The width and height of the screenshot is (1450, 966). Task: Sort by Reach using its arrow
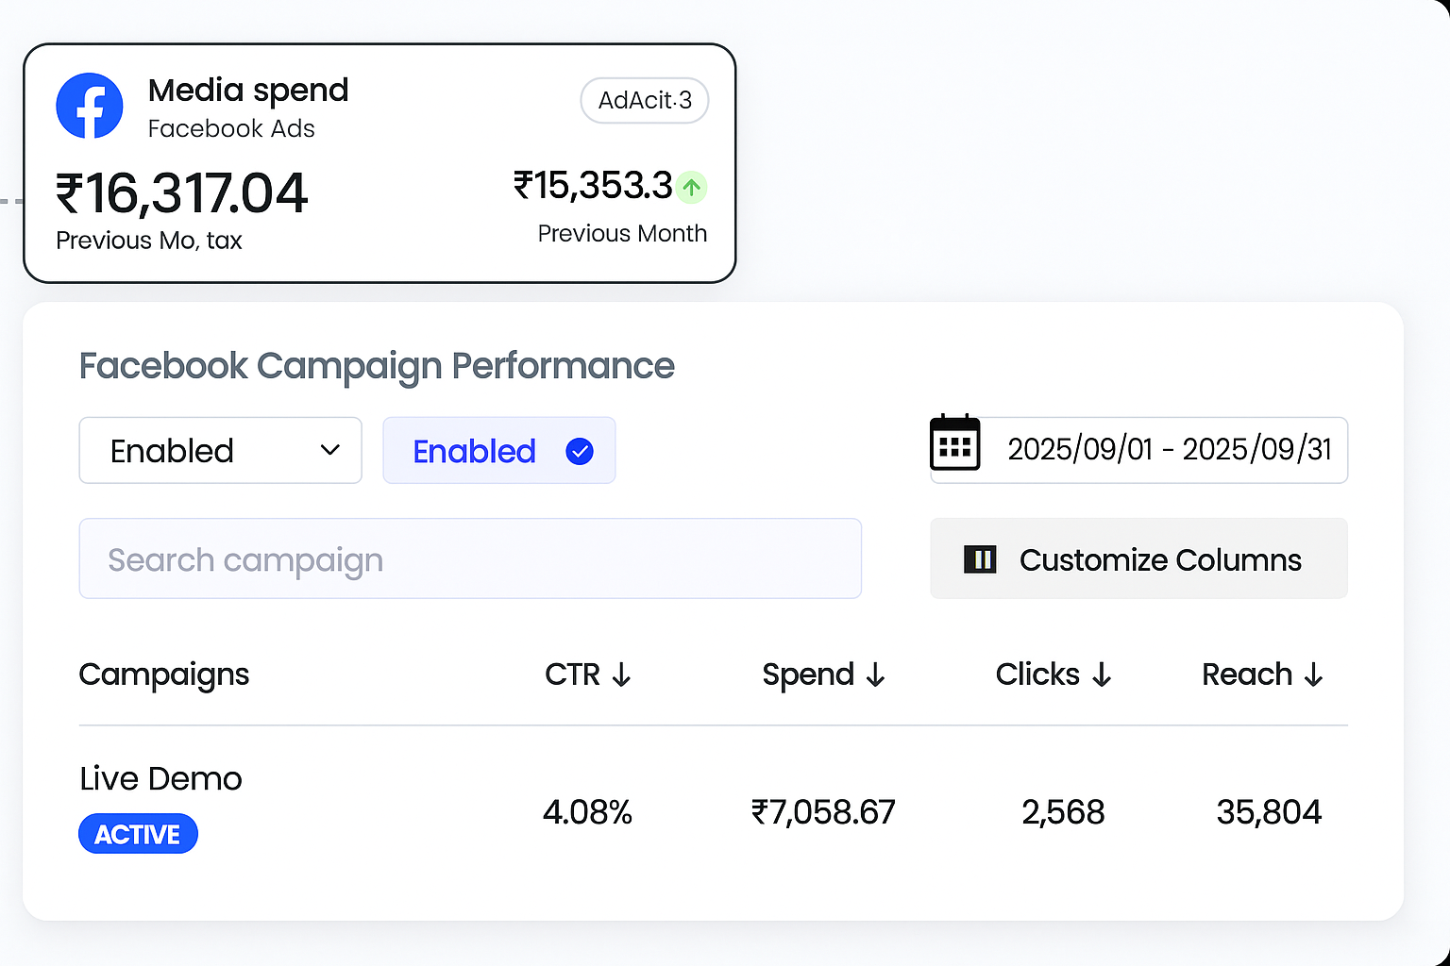[1313, 675]
